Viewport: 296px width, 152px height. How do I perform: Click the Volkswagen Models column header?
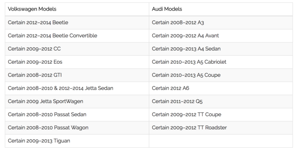pos(77,9)
